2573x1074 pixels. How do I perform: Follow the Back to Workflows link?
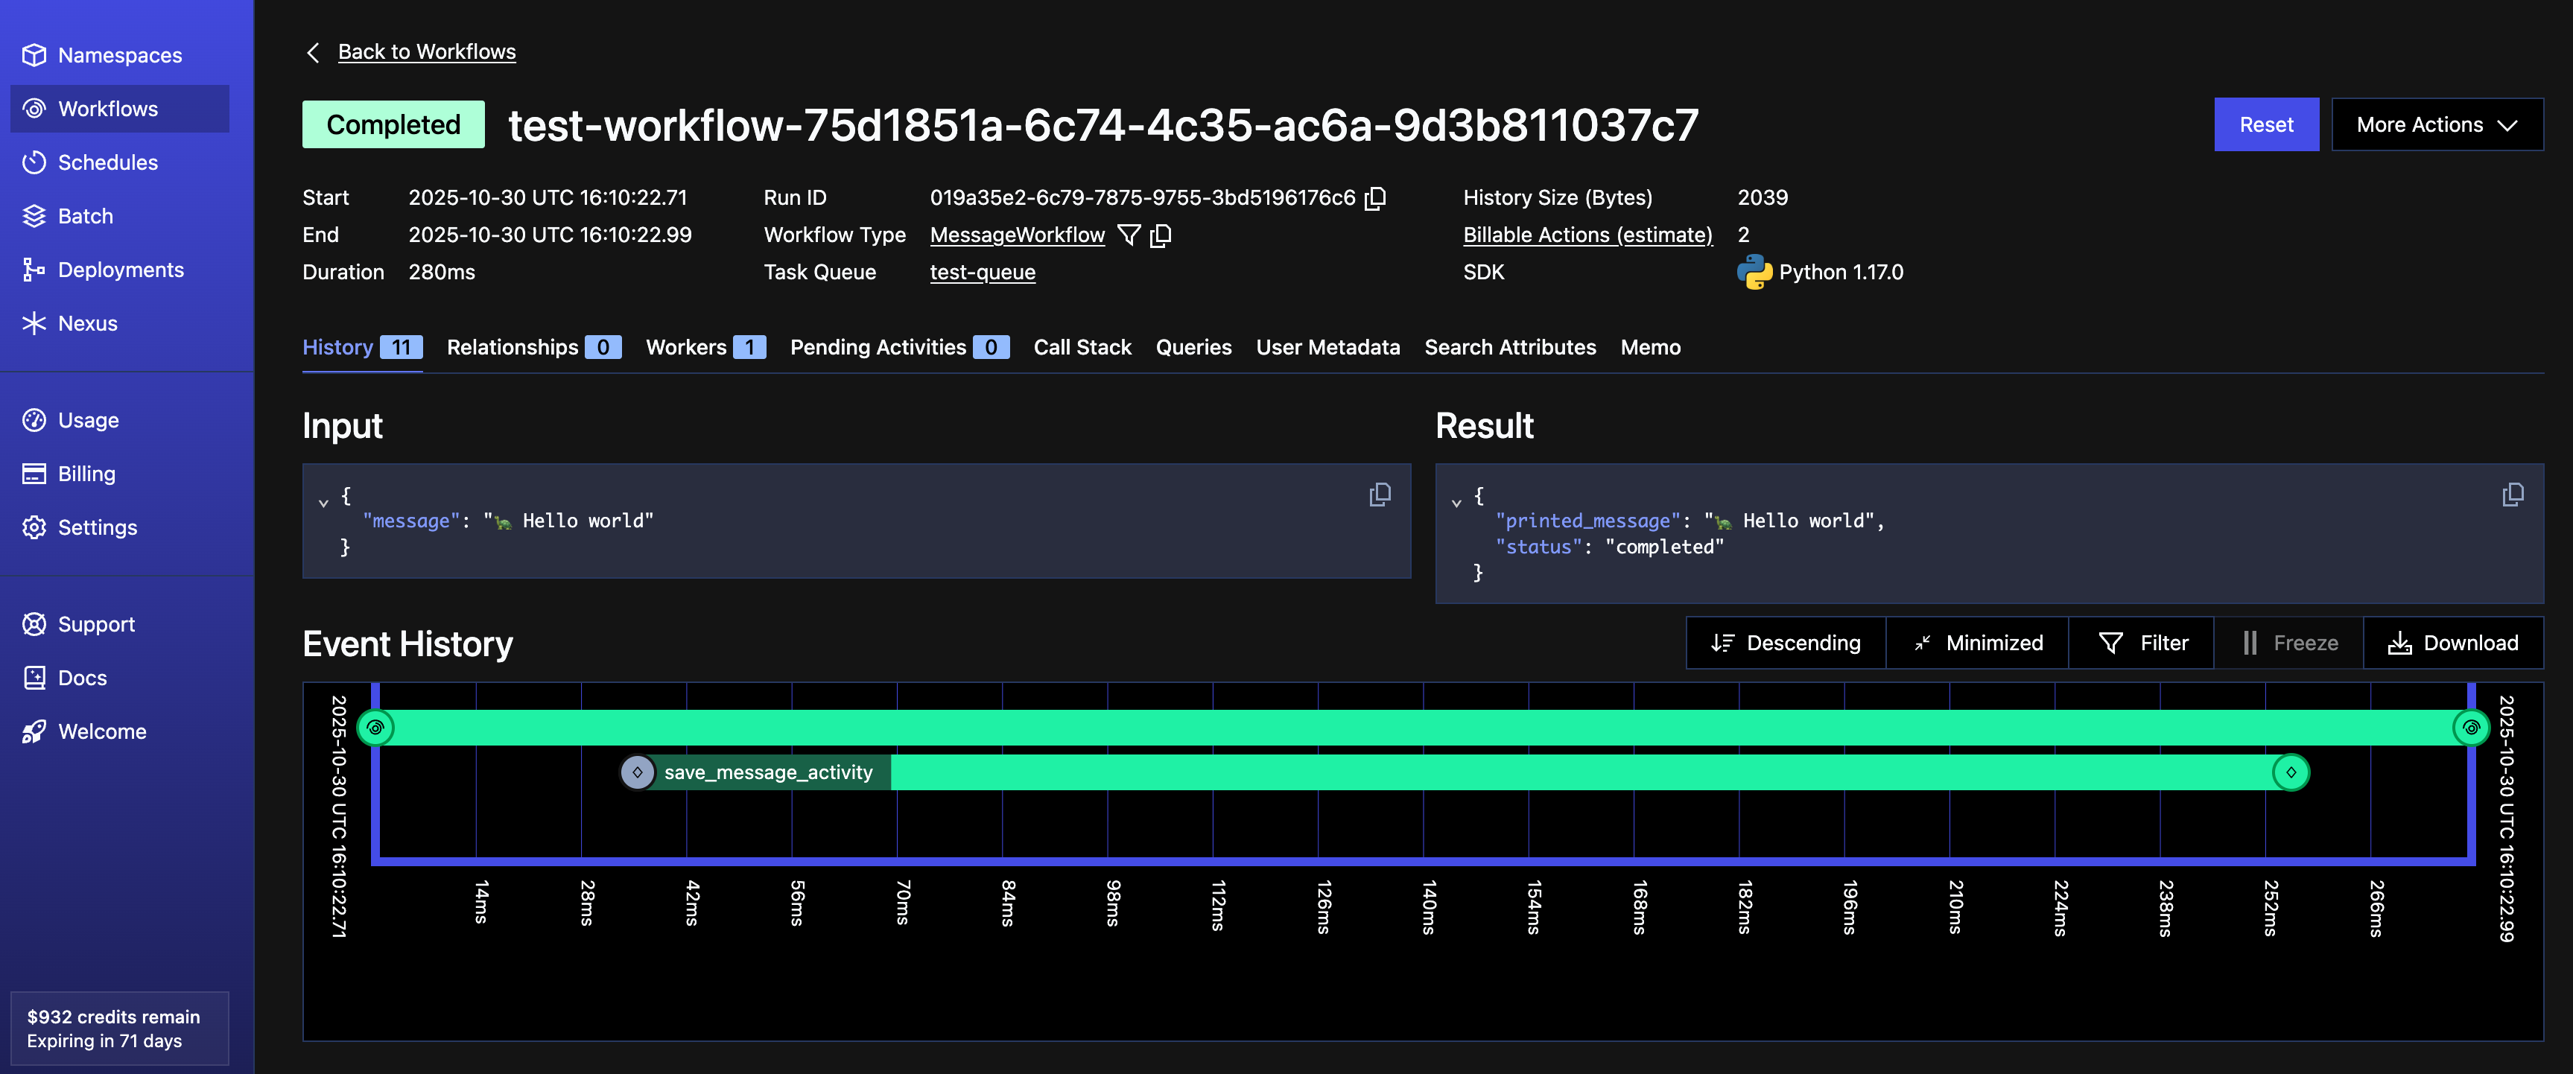pos(427,51)
